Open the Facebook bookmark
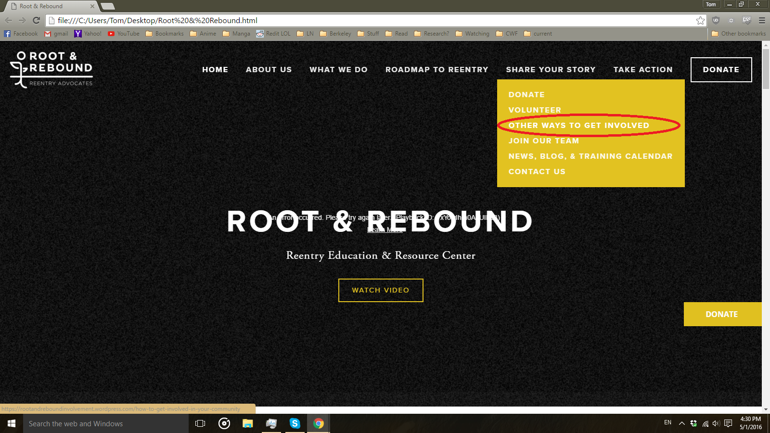Image resolution: width=770 pixels, height=433 pixels. [x=21, y=34]
